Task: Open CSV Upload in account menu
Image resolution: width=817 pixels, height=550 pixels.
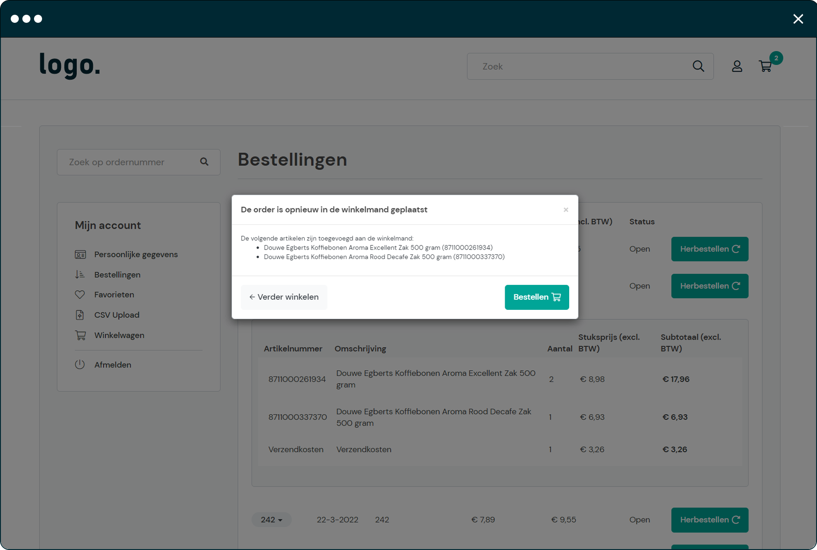Action: (117, 315)
